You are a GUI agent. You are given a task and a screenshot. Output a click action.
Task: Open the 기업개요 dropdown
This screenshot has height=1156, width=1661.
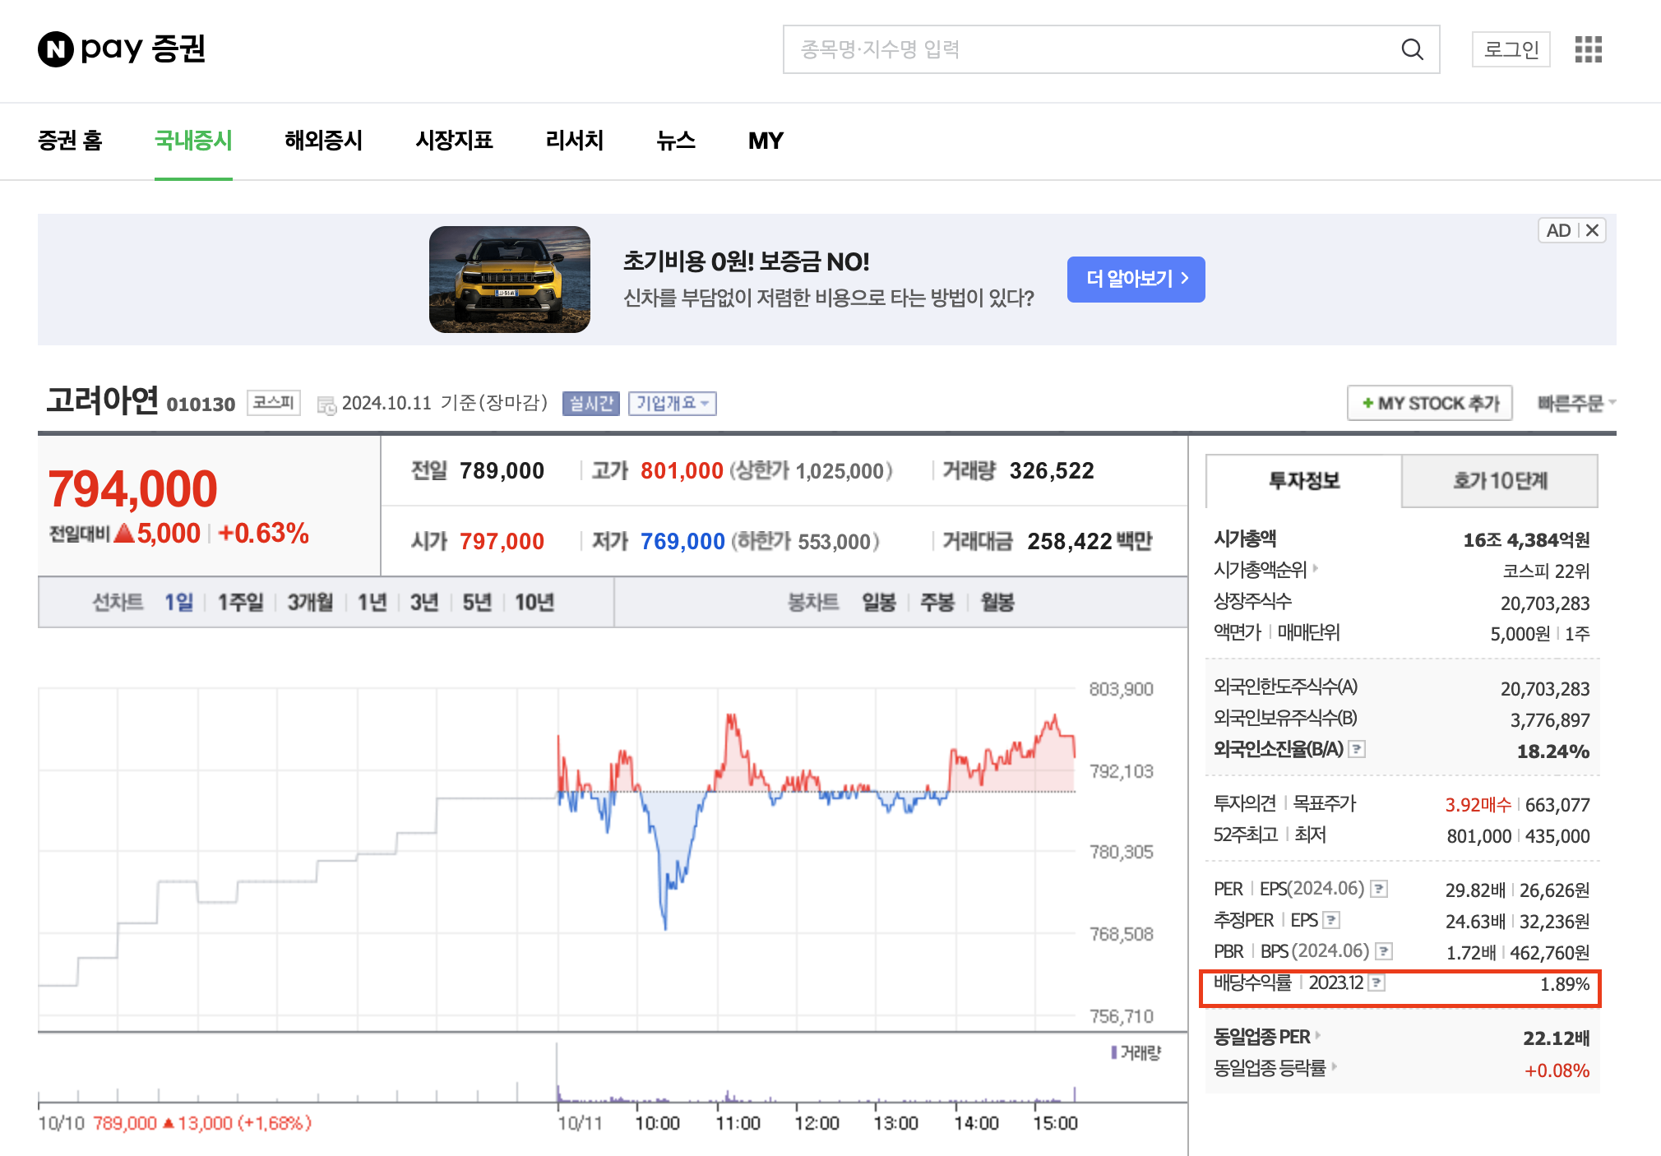(x=672, y=404)
